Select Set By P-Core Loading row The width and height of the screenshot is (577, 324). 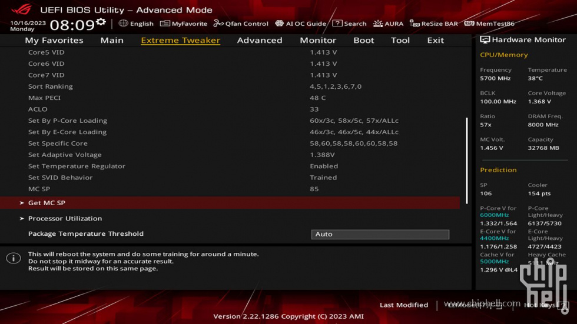point(230,121)
